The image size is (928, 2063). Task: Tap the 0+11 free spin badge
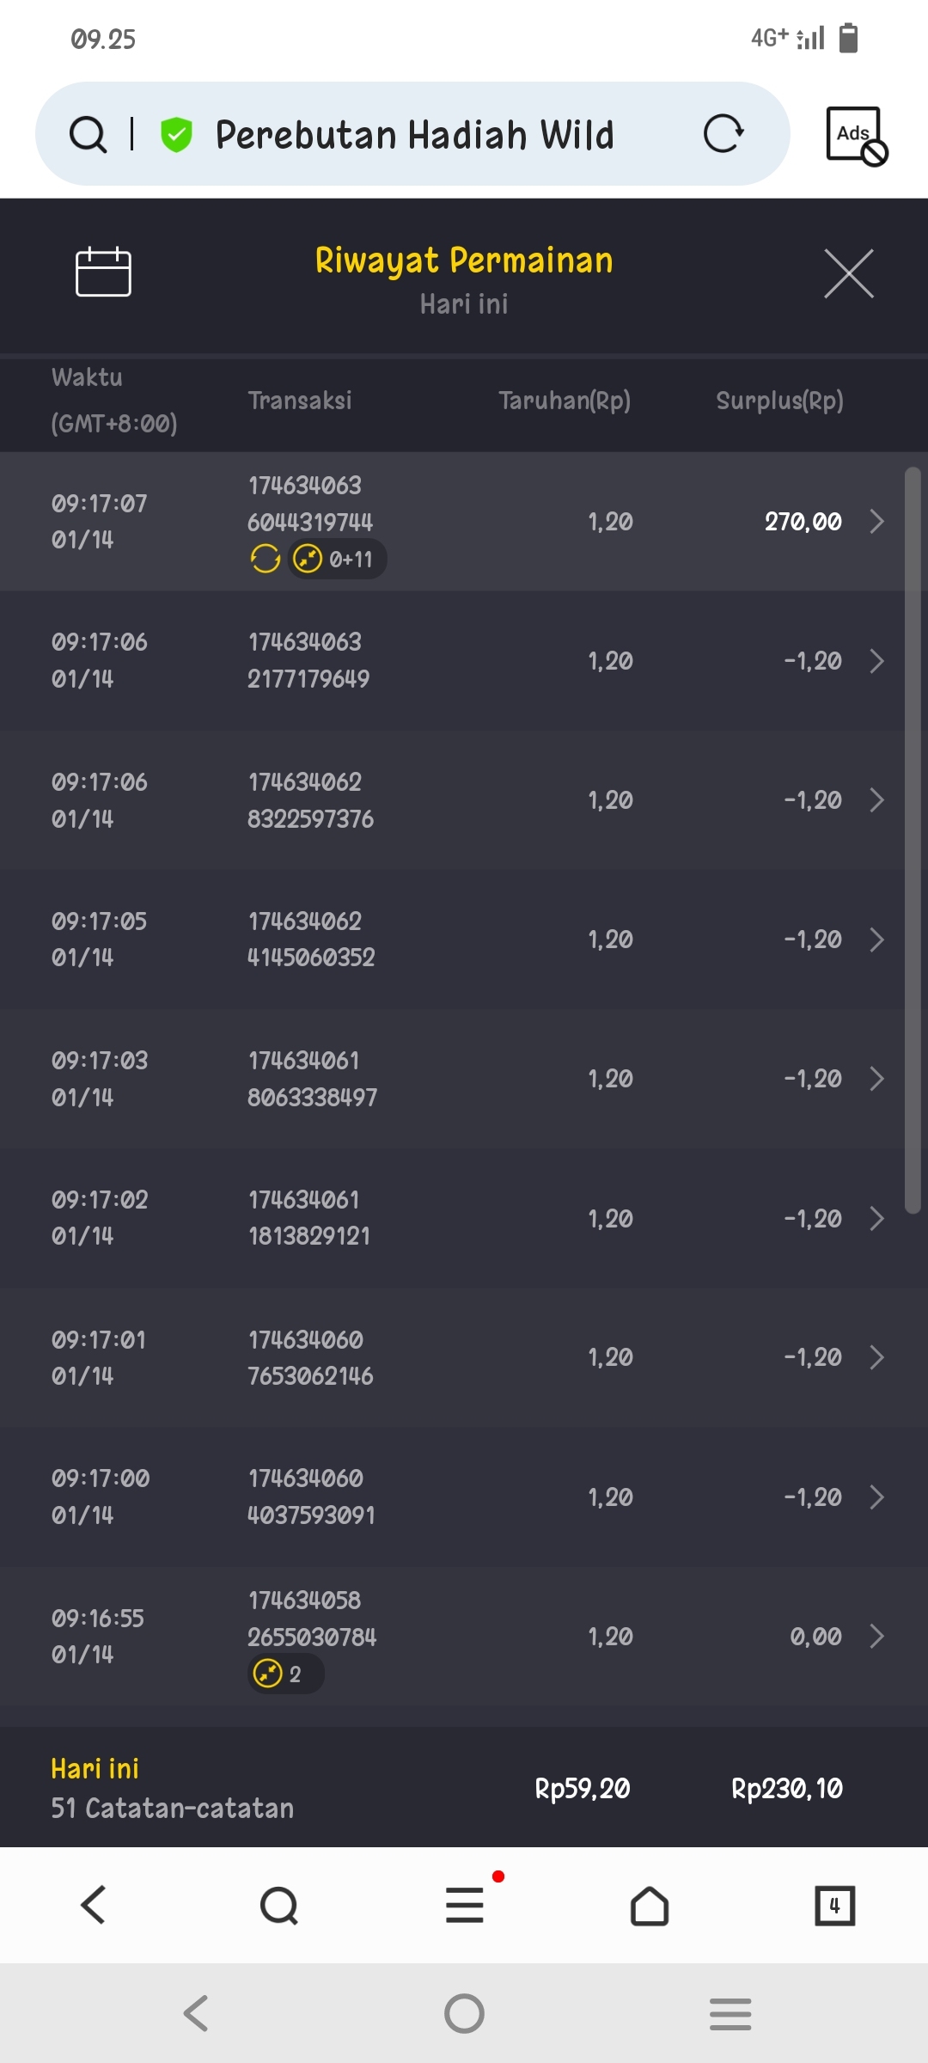[337, 560]
